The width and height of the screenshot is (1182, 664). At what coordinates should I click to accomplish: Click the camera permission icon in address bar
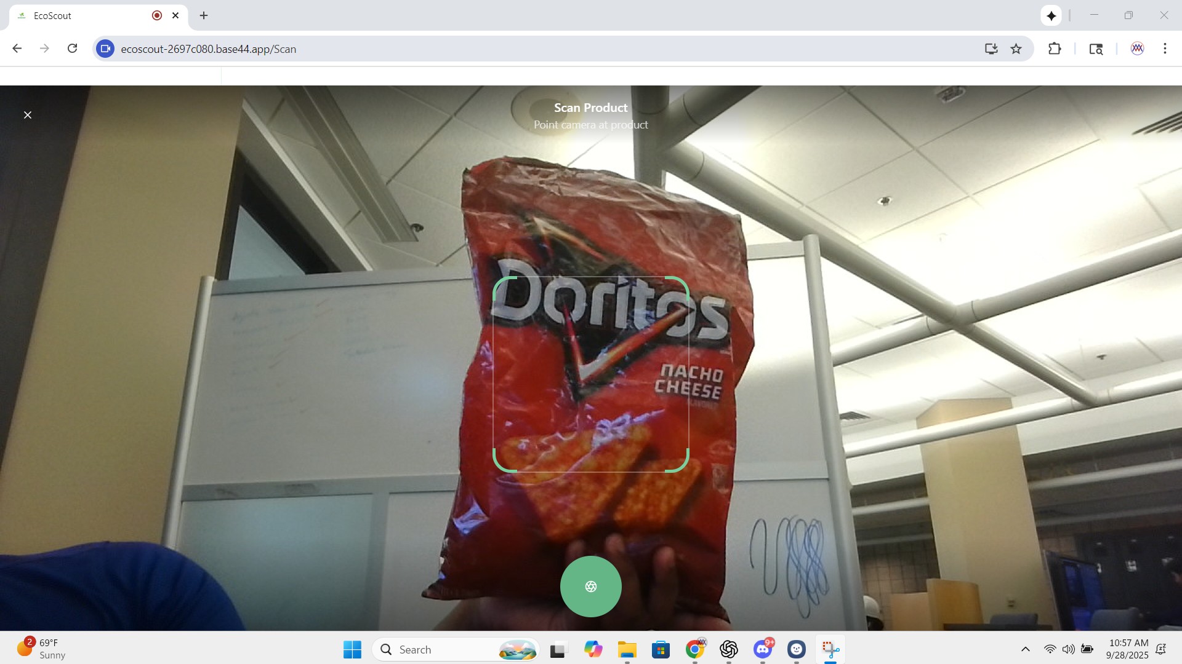pyautogui.click(x=105, y=49)
